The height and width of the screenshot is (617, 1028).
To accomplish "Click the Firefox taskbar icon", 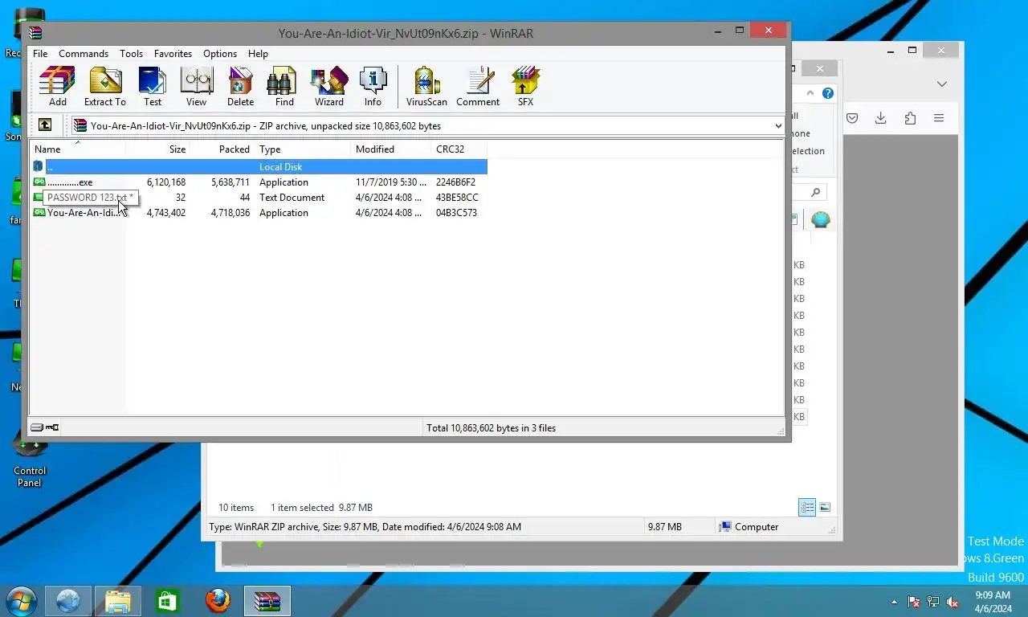I will pos(217,601).
